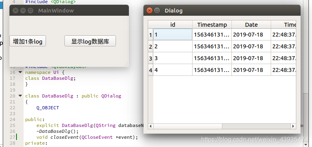Select the Timestamp cell in row 1
The height and width of the screenshot is (147, 312).
pos(212,35)
